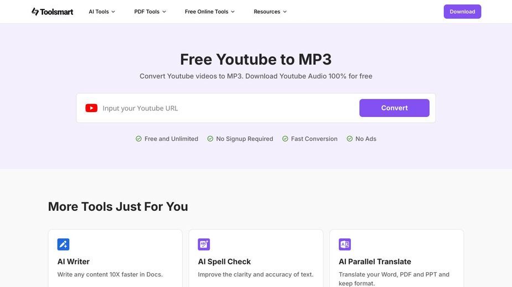Click the 'Free and Unlimited' text

[171, 139]
